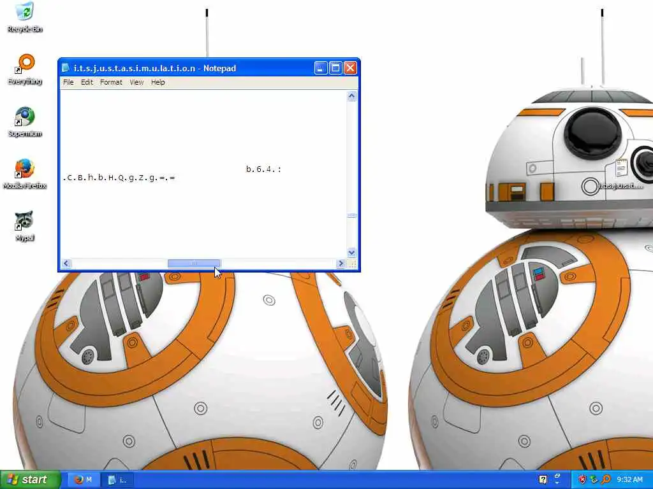
Task: Select the Mozilla Firefox desktop shortcut
Action: coord(25,173)
